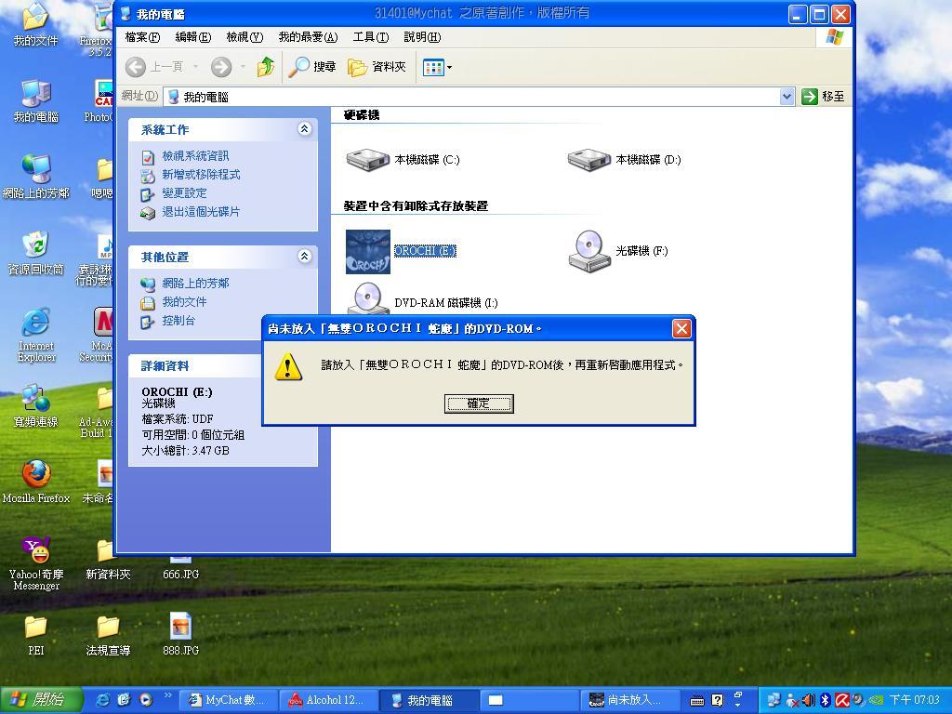Switch to 尚未放入... taskbar button
The height and width of the screenshot is (714, 952).
point(629,700)
